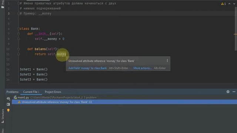Collapse the balans method fold marker
The width and height of the screenshot is (237, 133).
(x=19, y=49)
